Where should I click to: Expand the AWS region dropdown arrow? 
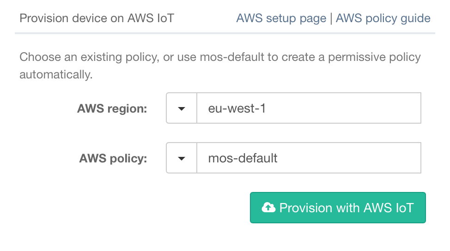pos(182,108)
